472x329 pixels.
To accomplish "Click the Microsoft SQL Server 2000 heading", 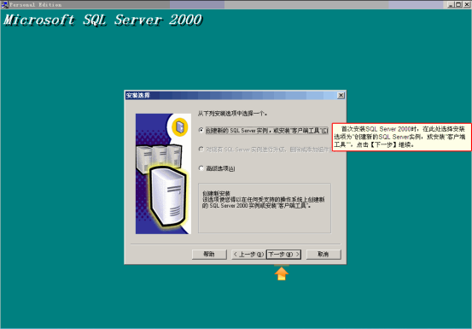I will point(103,21).
